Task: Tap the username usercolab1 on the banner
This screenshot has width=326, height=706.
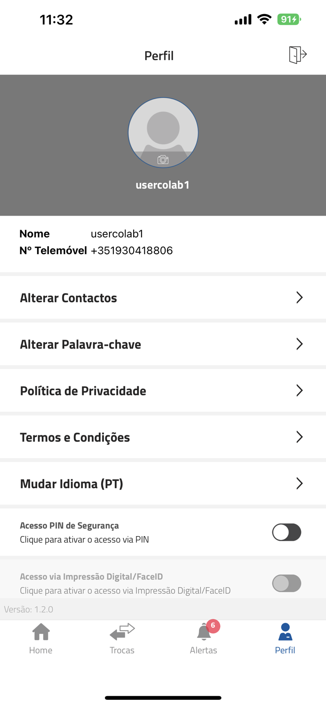Action: pyautogui.click(x=163, y=185)
